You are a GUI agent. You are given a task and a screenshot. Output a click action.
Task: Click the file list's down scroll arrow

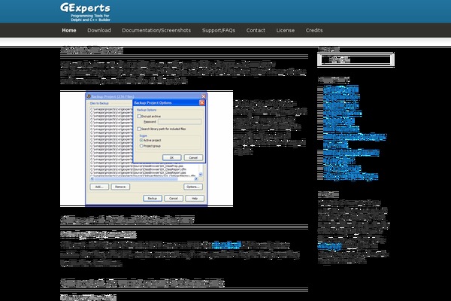201,175
